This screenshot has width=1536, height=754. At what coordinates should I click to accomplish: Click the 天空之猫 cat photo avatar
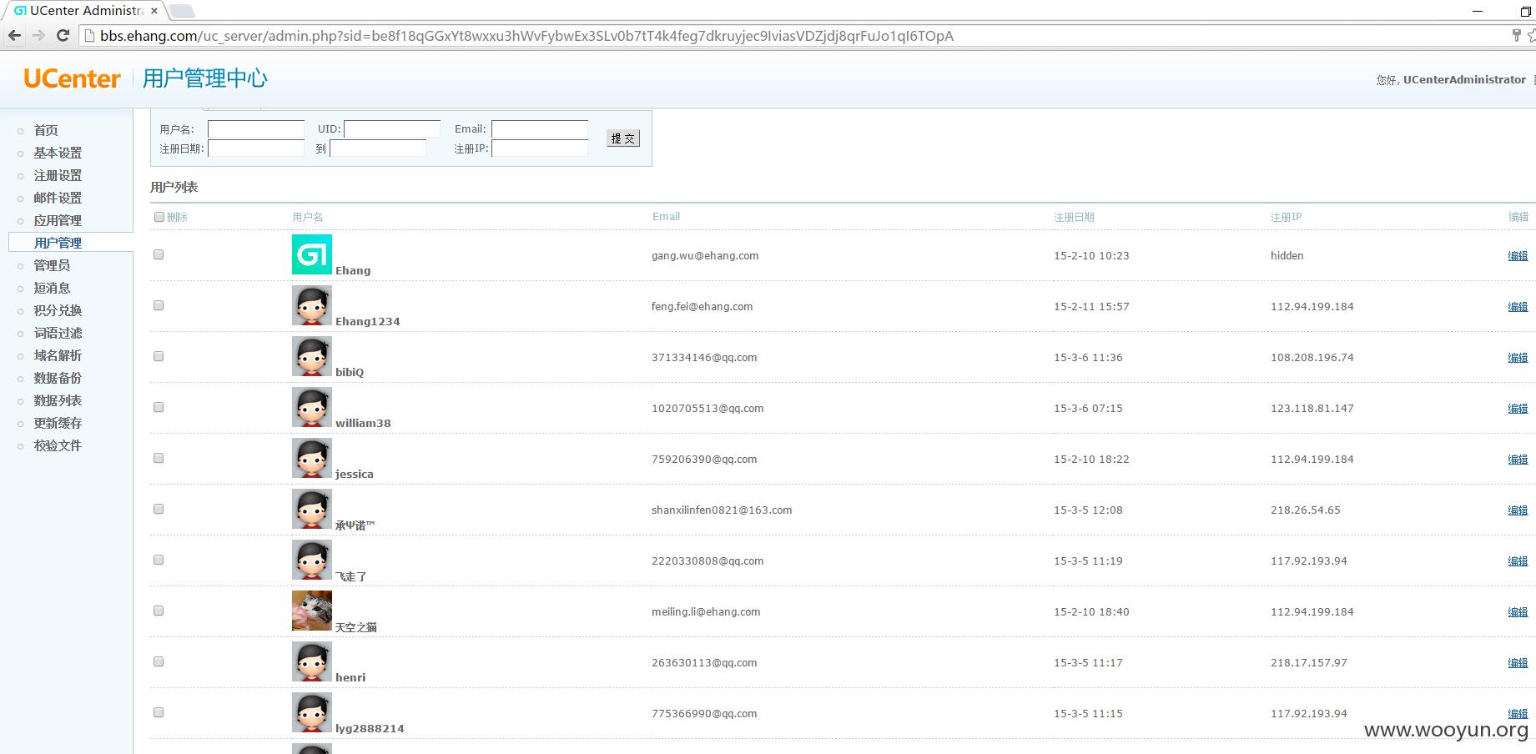point(312,611)
